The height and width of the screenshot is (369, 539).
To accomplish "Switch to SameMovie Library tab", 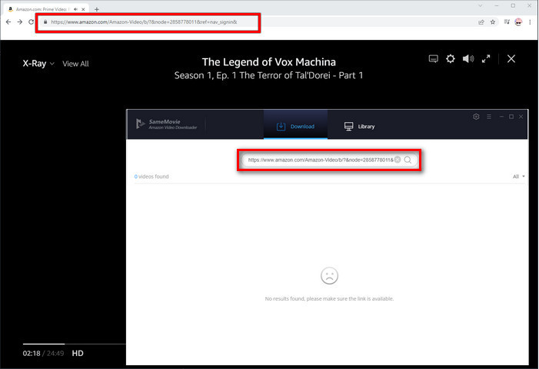I will [x=360, y=127].
